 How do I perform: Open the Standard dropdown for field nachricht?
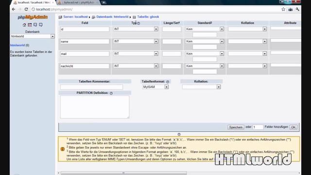pyautogui.click(x=205, y=66)
